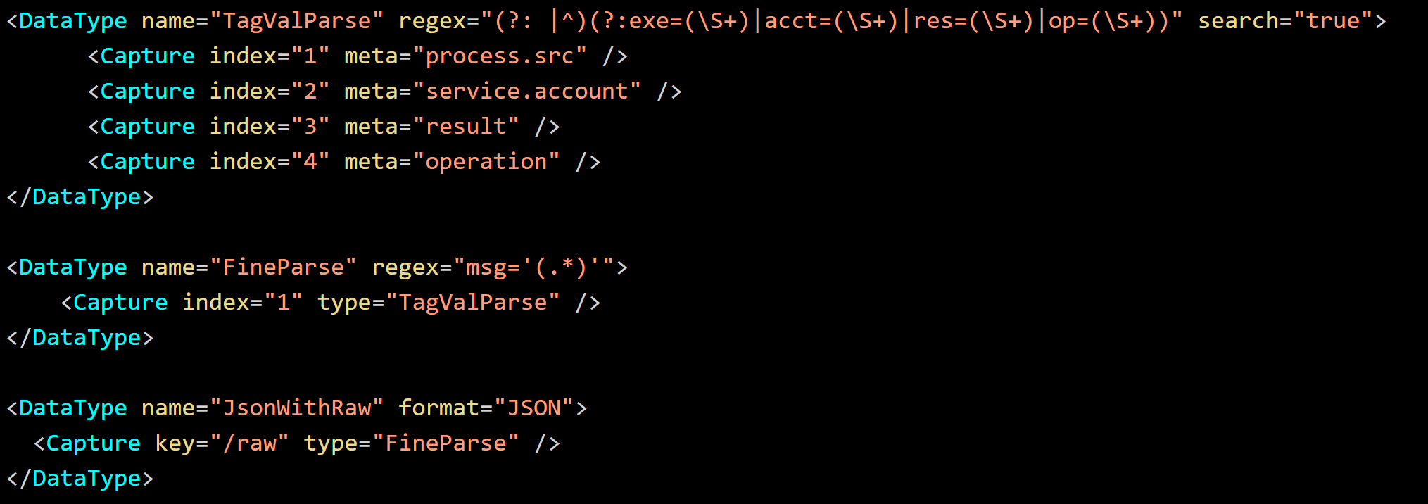Click the JsonWithRaw name value
This screenshot has width=1428, height=504.
pos(297,408)
